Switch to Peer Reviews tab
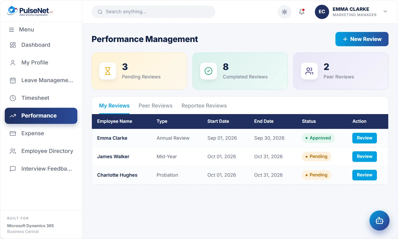This screenshot has width=398, height=239. tap(155, 106)
